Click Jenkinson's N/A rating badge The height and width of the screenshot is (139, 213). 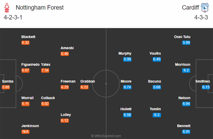coord(26,132)
